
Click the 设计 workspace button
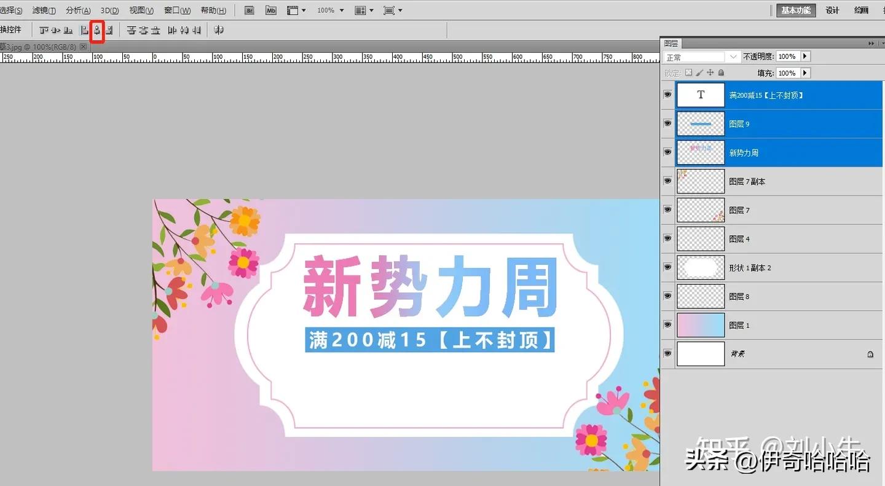click(832, 10)
